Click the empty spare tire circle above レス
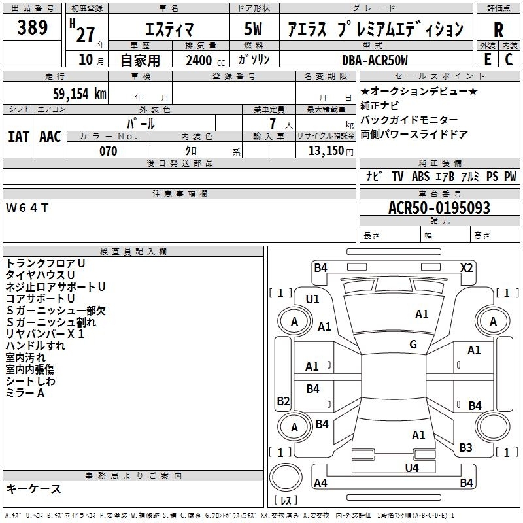 pyautogui.click(x=286, y=476)
